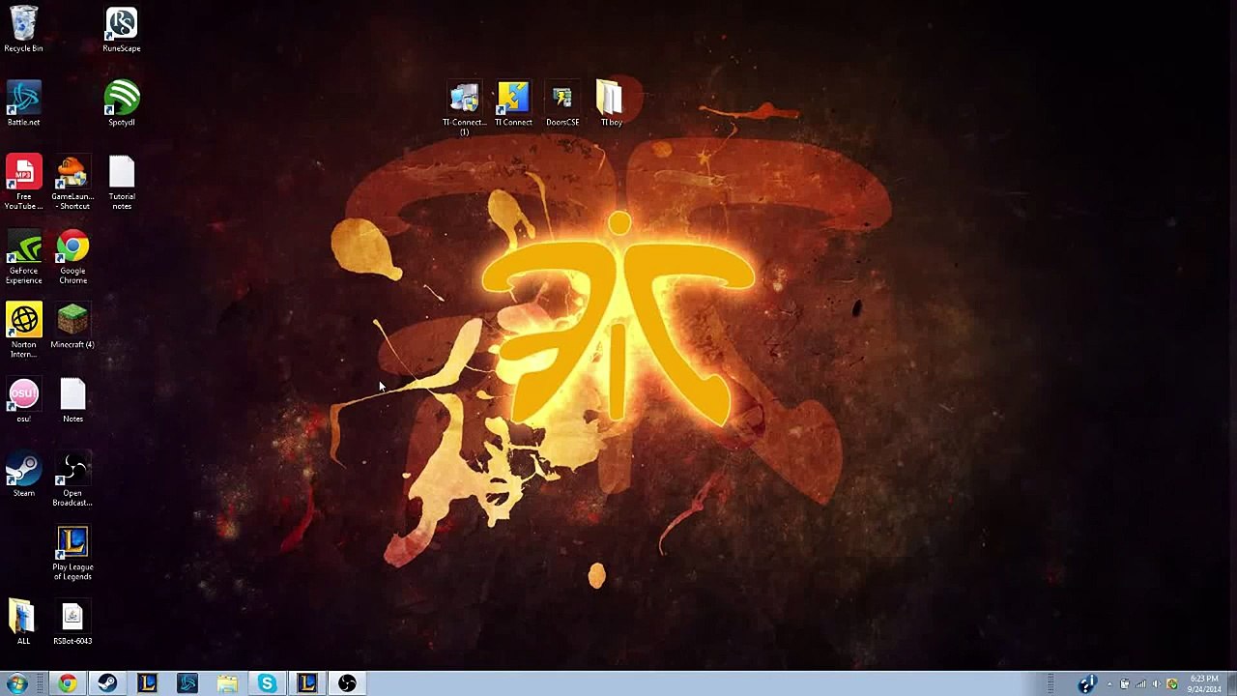Viewport: 1237px width, 696px height.
Task: Select the TI boy folder
Action: [x=611, y=104]
